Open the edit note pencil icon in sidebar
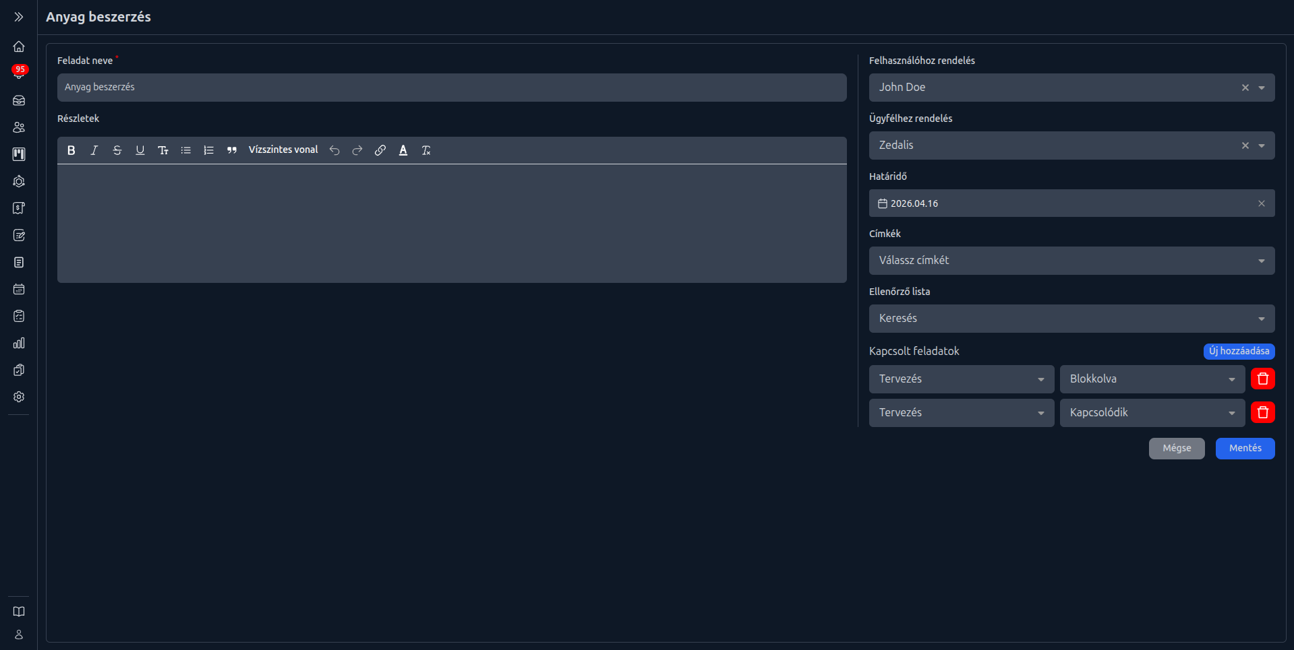Screen dimensions: 1294x650 coord(19,235)
